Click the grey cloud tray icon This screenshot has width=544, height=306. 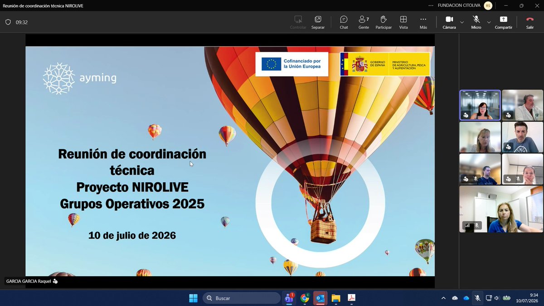pos(455,298)
